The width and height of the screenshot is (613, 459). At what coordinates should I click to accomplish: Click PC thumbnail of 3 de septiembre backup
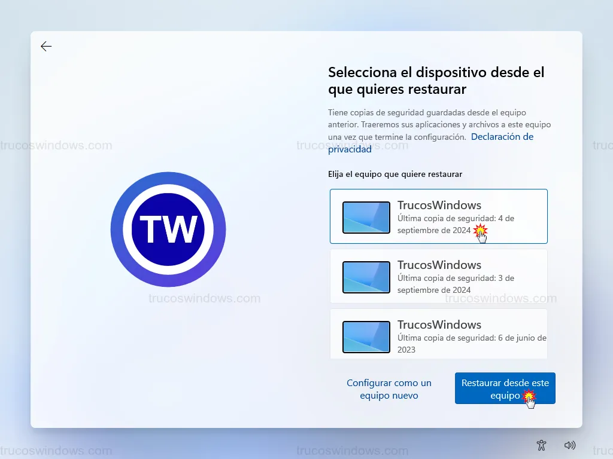pos(366,277)
